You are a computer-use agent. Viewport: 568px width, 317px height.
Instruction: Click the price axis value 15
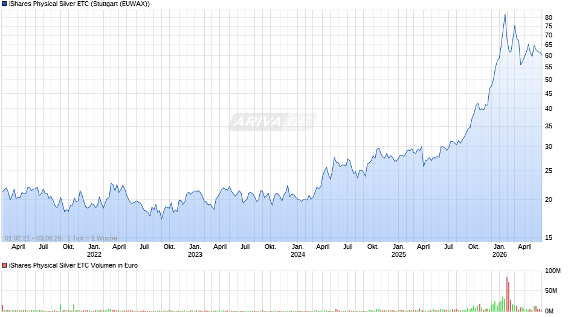pos(549,238)
